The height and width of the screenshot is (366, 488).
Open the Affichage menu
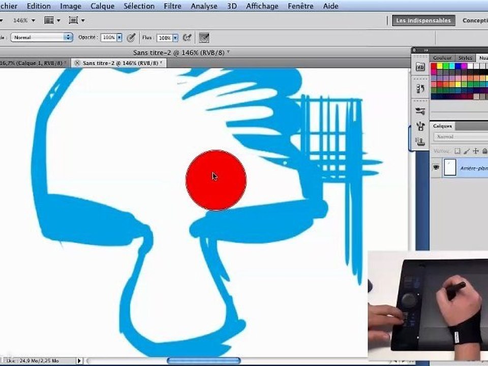tap(262, 6)
